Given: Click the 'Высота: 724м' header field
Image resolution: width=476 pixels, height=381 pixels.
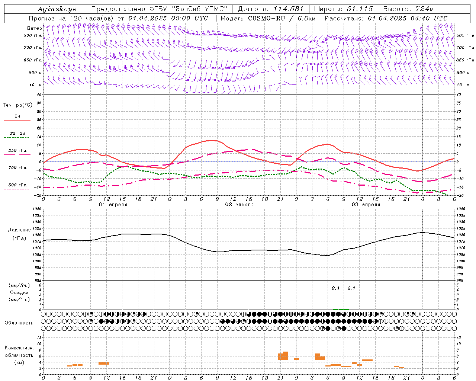Looking at the screenshot, I should [408, 9].
